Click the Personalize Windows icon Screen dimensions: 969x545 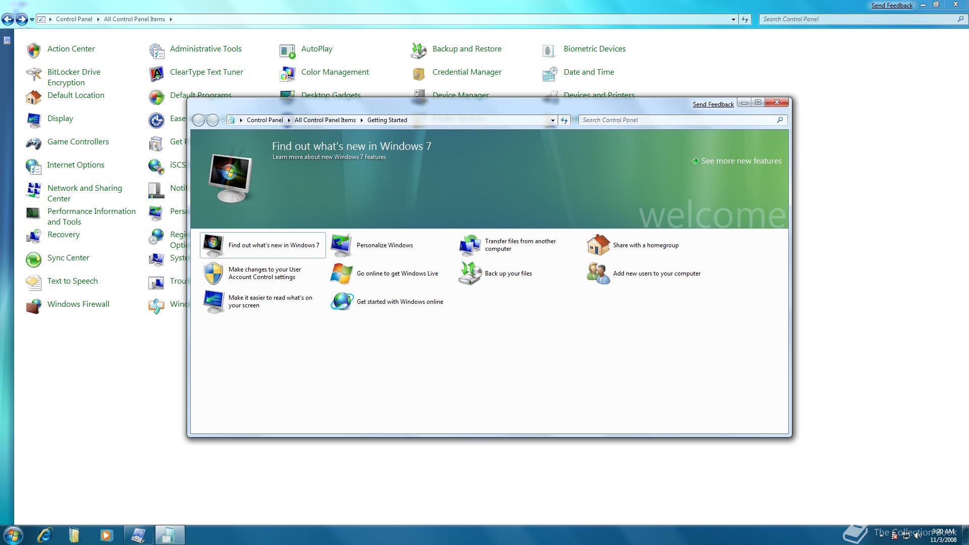click(x=342, y=246)
